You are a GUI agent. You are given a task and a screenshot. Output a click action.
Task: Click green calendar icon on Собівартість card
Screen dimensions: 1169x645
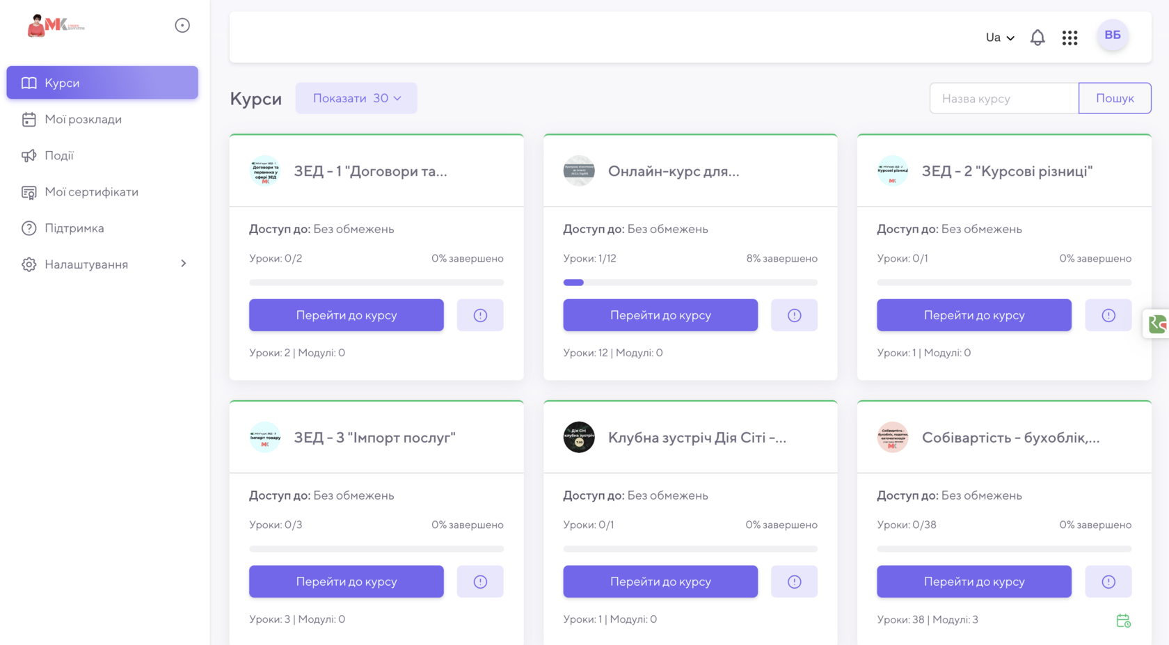point(1123,621)
